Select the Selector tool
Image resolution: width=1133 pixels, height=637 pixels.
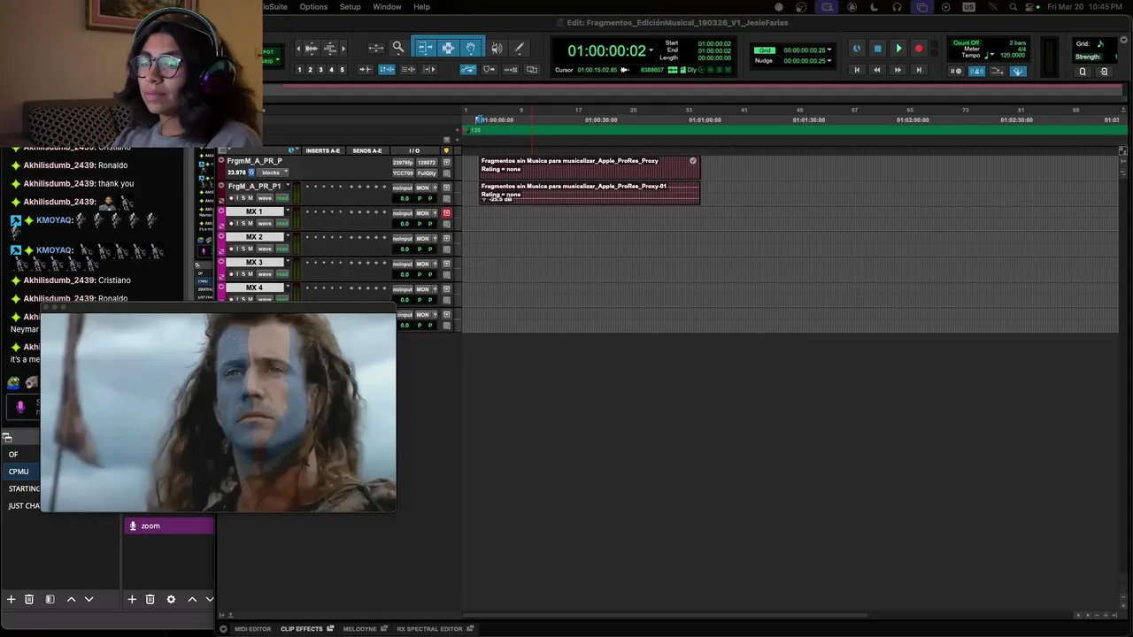(x=448, y=48)
